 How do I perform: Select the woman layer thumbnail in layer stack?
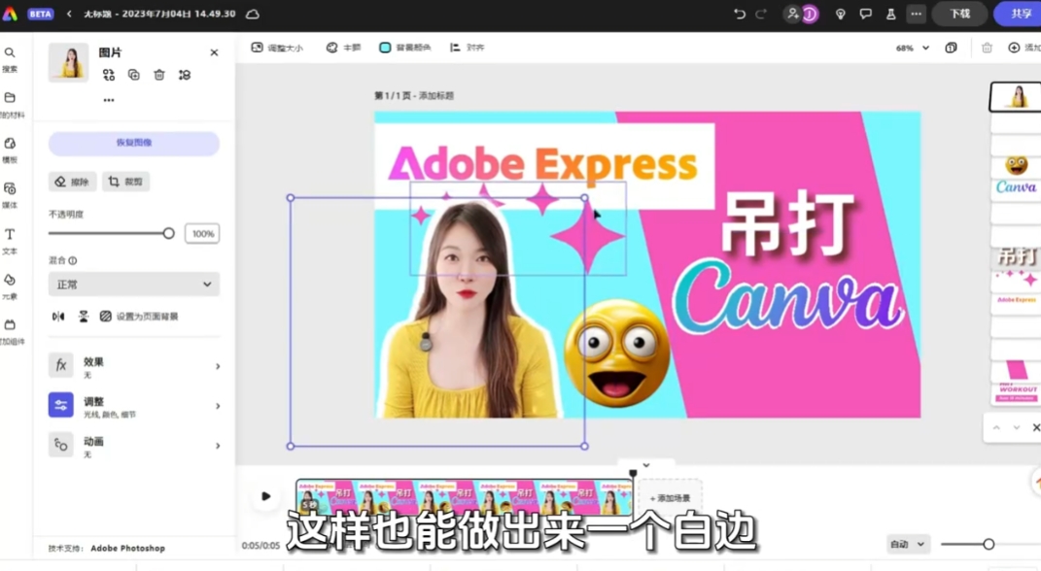coord(1016,97)
